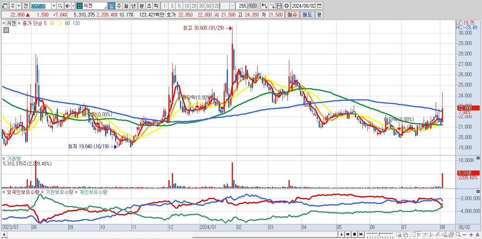Viewport: 482px width, 239px height.
Task: Click the A auto-scale icon
Action: coord(478,234)
